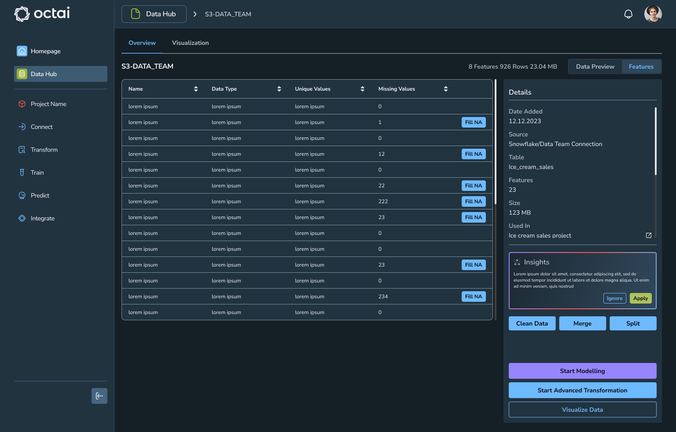Open the Predict section label
The width and height of the screenshot is (676, 432).
[40, 195]
